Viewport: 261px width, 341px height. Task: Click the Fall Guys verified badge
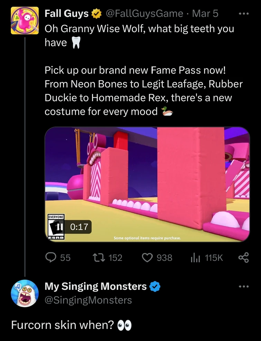[96, 14]
